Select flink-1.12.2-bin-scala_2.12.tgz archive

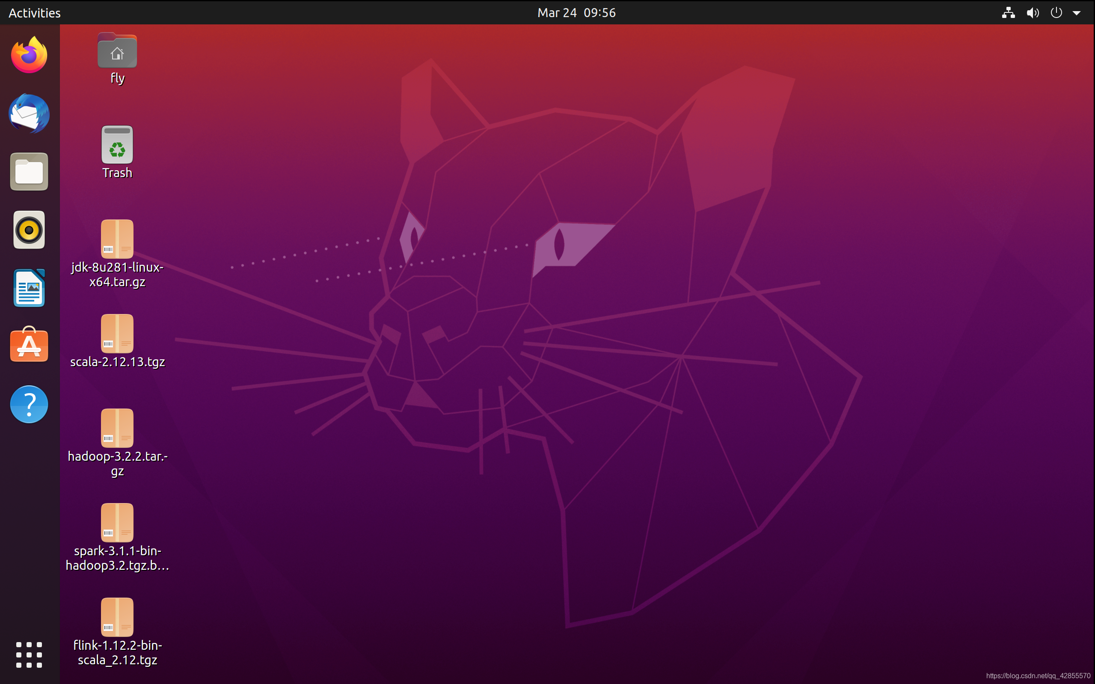click(x=117, y=617)
